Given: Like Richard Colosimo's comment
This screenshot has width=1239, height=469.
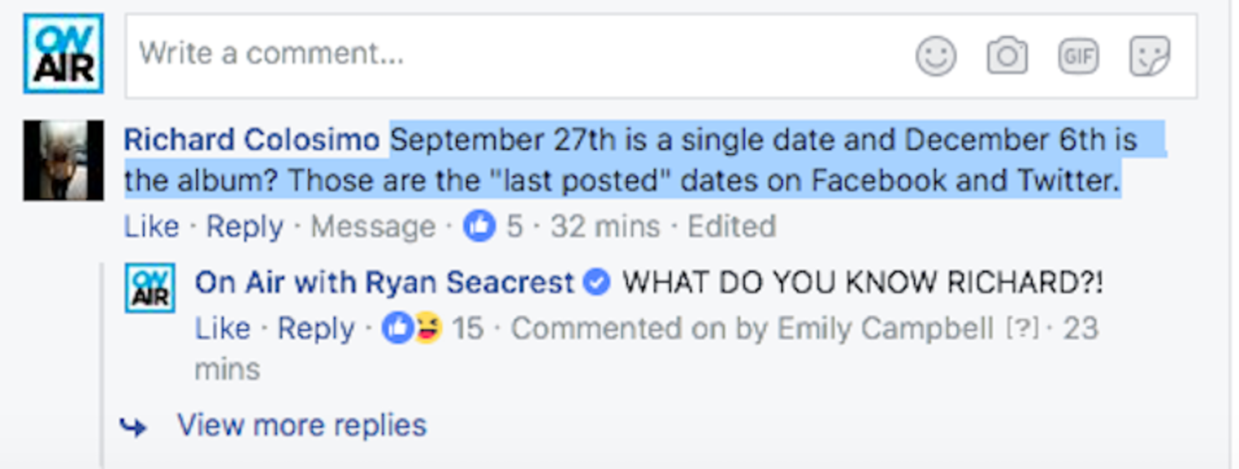Looking at the screenshot, I should 152,226.
